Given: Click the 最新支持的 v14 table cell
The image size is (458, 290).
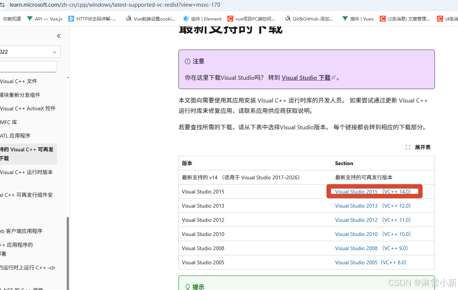Looking at the screenshot, I should pyautogui.click(x=255, y=177).
